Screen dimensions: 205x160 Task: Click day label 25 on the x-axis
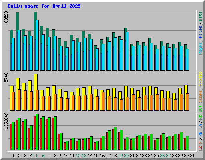tap(156, 156)
